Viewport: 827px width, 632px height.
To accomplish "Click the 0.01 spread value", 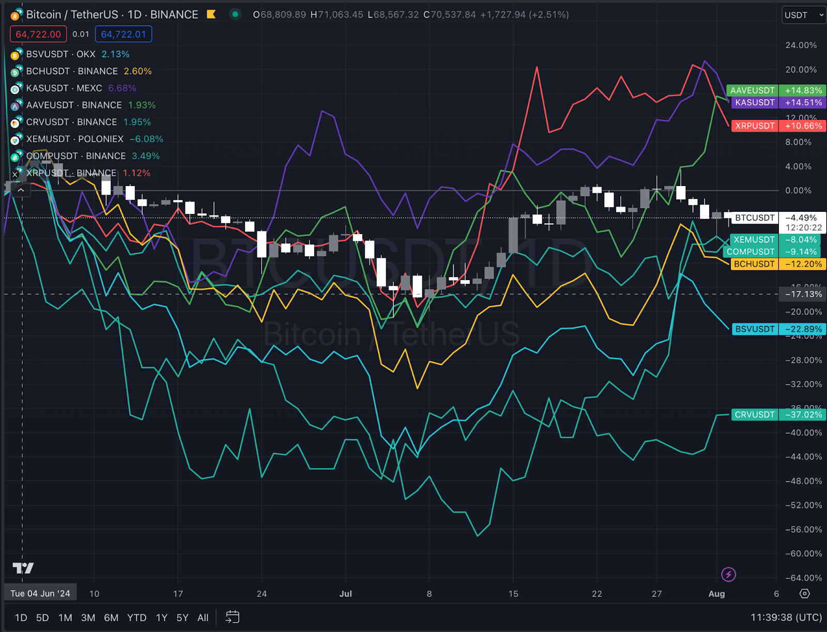I will coord(81,34).
